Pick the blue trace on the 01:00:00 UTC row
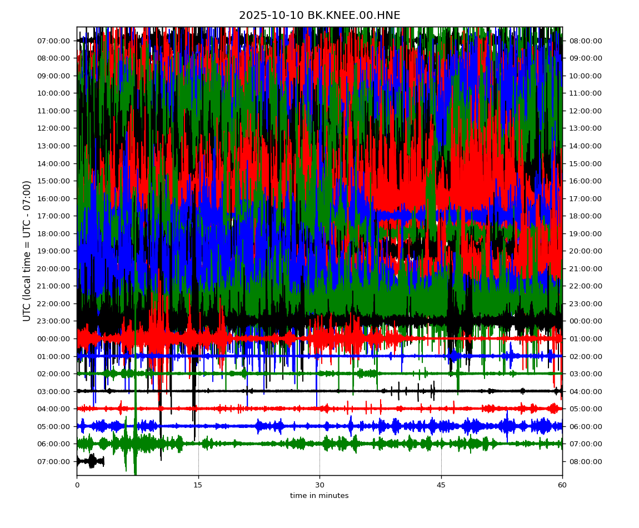This screenshot has width=639, height=528. (x=389, y=356)
